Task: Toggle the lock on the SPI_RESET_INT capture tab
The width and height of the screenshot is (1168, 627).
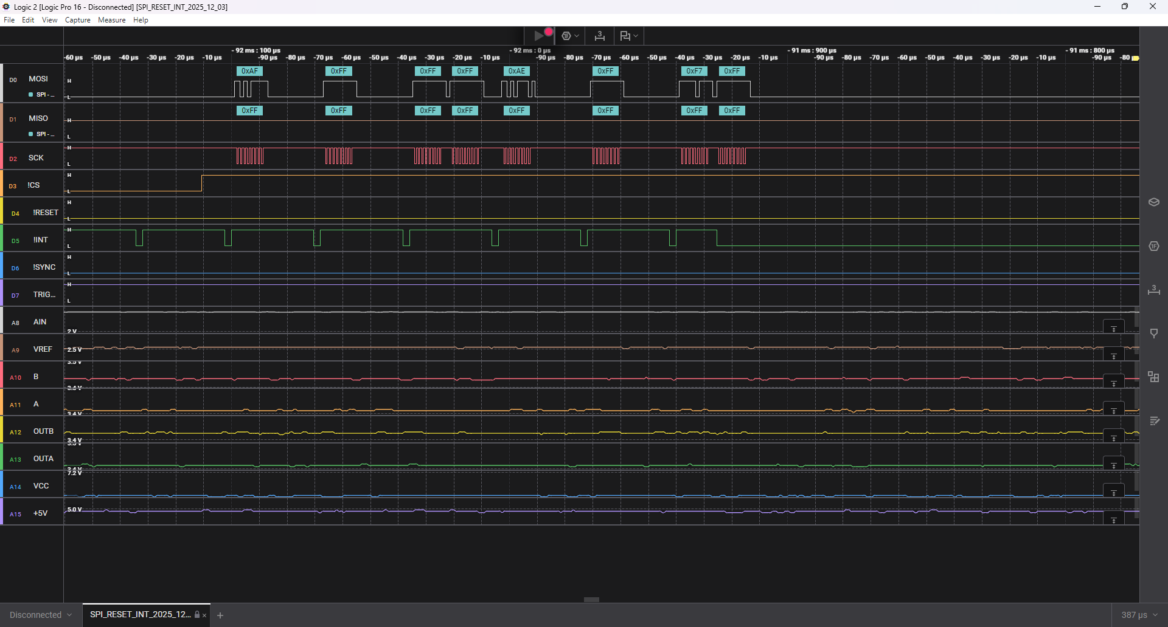Action: 196,615
